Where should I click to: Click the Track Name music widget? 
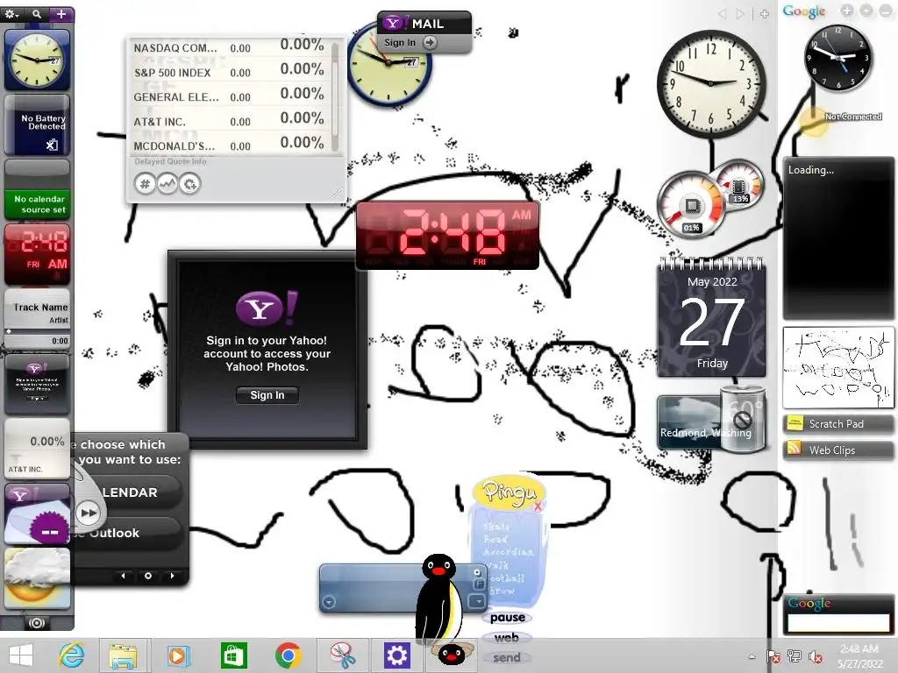click(37, 317)
